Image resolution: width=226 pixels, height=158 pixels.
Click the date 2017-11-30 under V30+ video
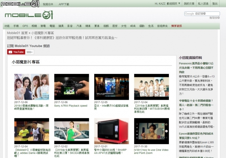click(x=141, y=146)
